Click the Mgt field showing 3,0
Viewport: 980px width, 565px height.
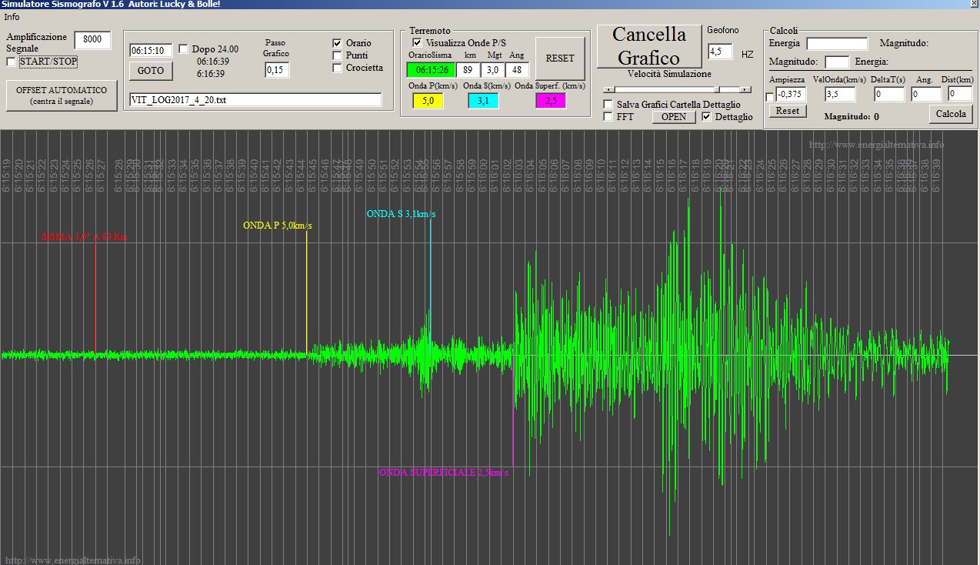(492, 69)
